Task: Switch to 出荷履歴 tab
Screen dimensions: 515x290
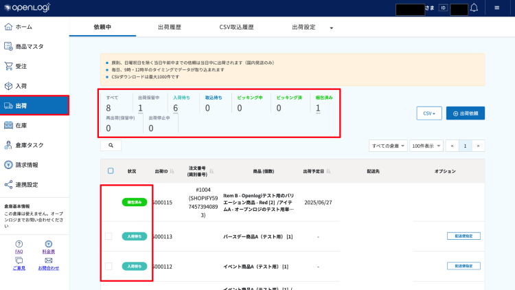Action: coord(170,27)
